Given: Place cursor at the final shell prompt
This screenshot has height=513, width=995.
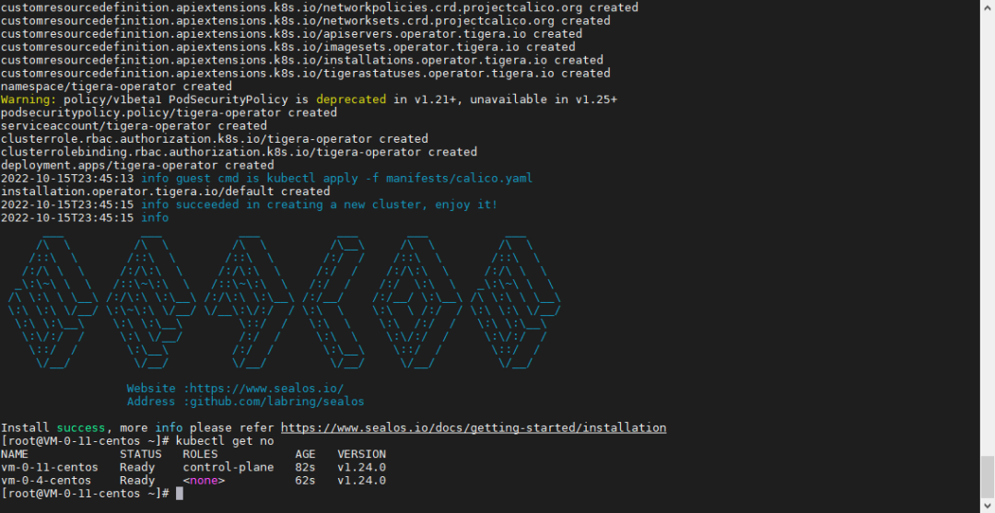Looking at the screenshot, I should (180, 494).
